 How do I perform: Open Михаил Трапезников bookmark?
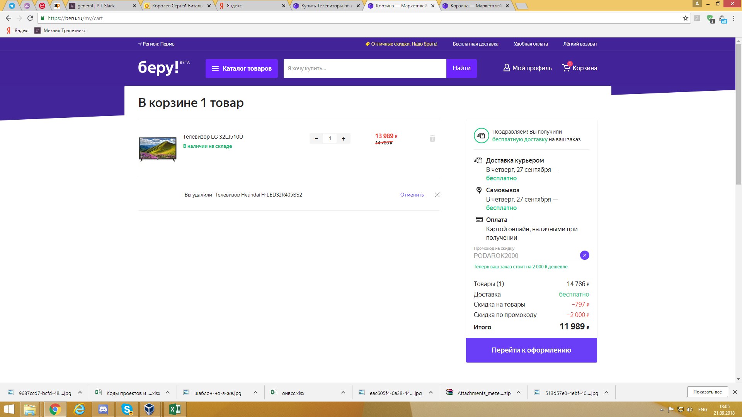[x=61, y=31]
